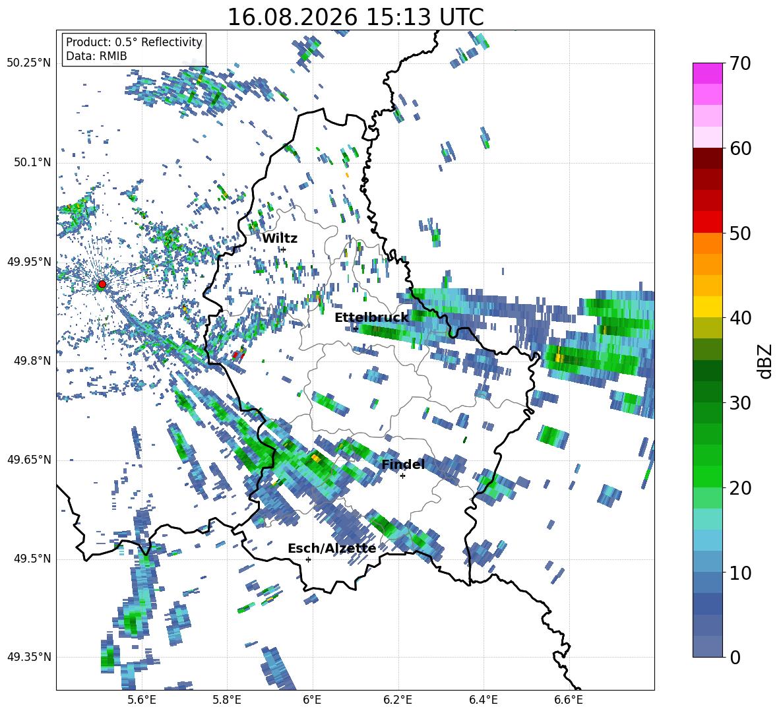The image size is (781, 713).
Task: Click the Wiltz station cross marker
Action: pos(284,249)
